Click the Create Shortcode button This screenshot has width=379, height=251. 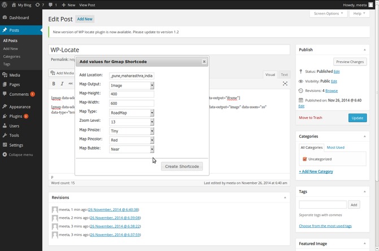click(182, 166)
